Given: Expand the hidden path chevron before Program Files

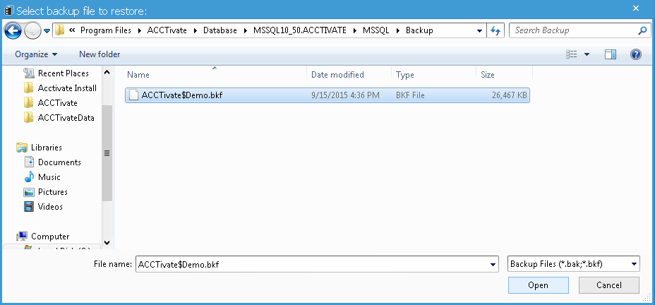Looking at the screenshot, I should pyautogui.click(x=72, y=30).
